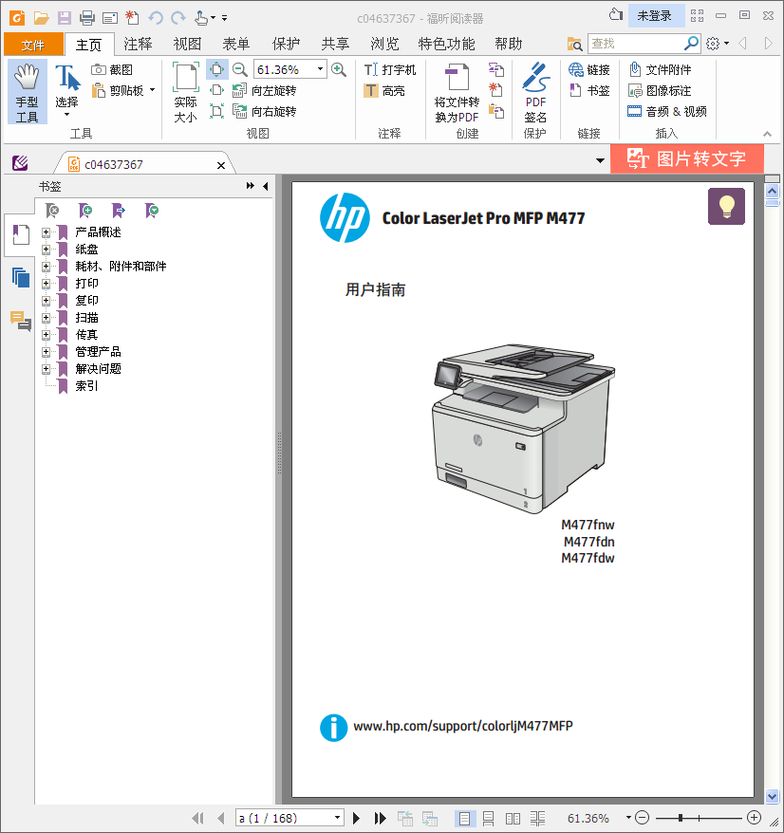Expand the 产品概述 bookmark
Viewport: 784px width, 833px height.
coord(47,232)
